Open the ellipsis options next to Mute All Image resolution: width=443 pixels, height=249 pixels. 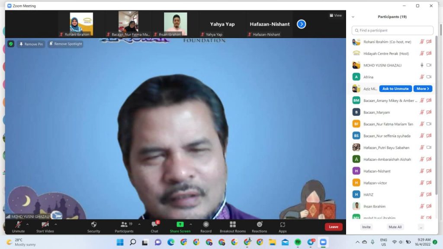click(x=421, y=227)
